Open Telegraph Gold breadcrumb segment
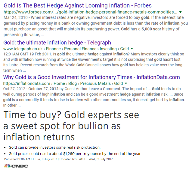This screenshot has width=189, height=170. click(x=125, y=49)
